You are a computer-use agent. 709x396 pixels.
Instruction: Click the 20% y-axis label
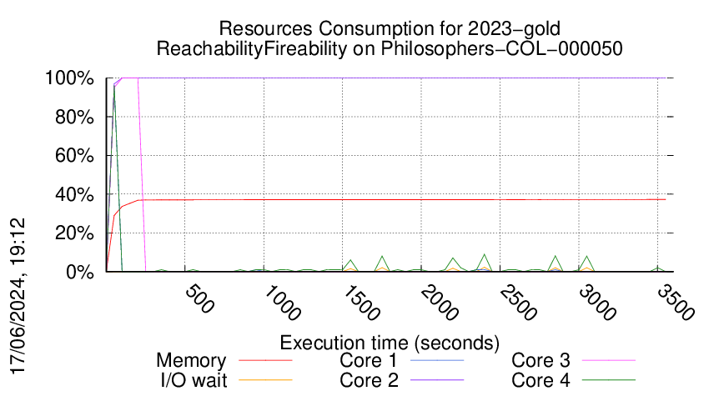click(x=74, y=233)
